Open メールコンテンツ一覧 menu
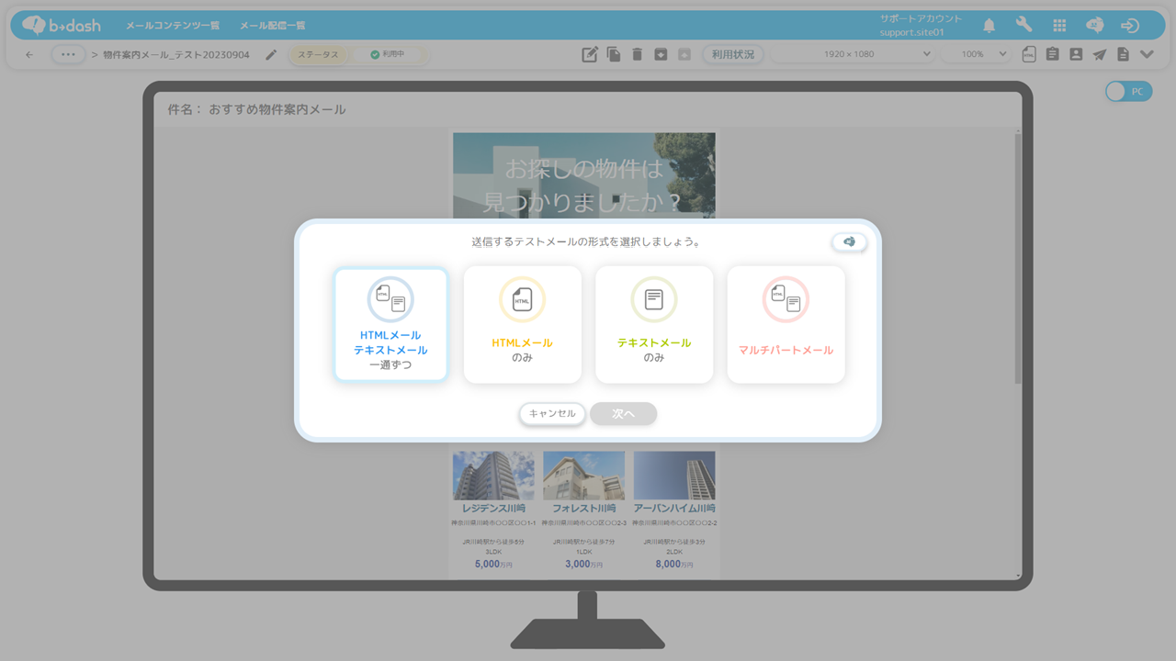Viewport: 1176px width, 661px height. tap(173, 26)
